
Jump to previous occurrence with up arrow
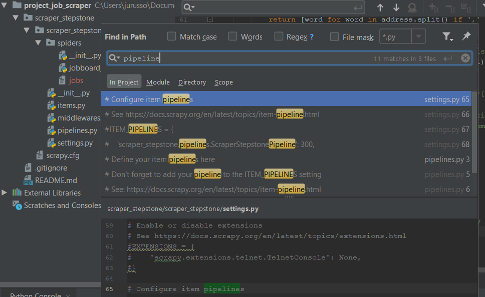point(380,7)
